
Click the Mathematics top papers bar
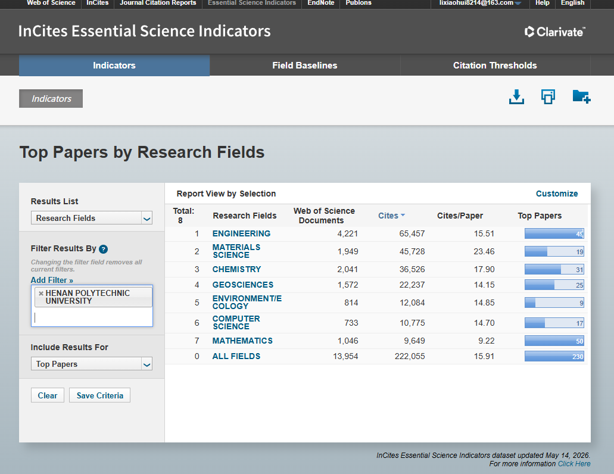click(x=554, y=341)
